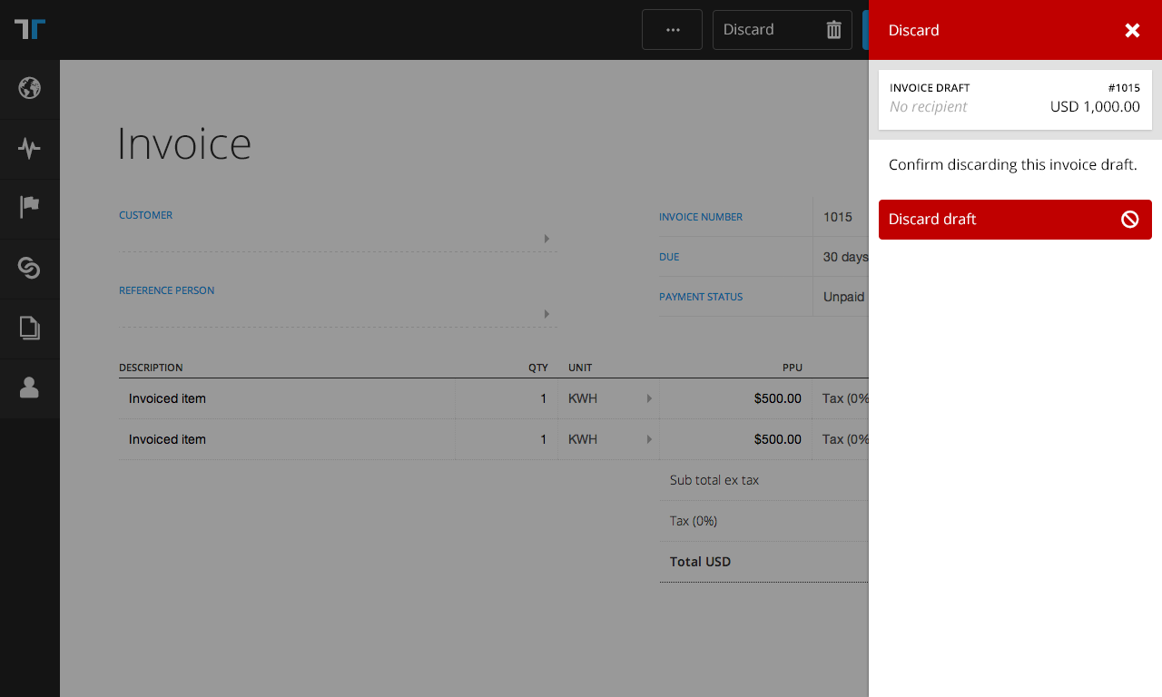Click the DUE label
This screenshot has width=1162, height=697.
click(x=669, y=257)
